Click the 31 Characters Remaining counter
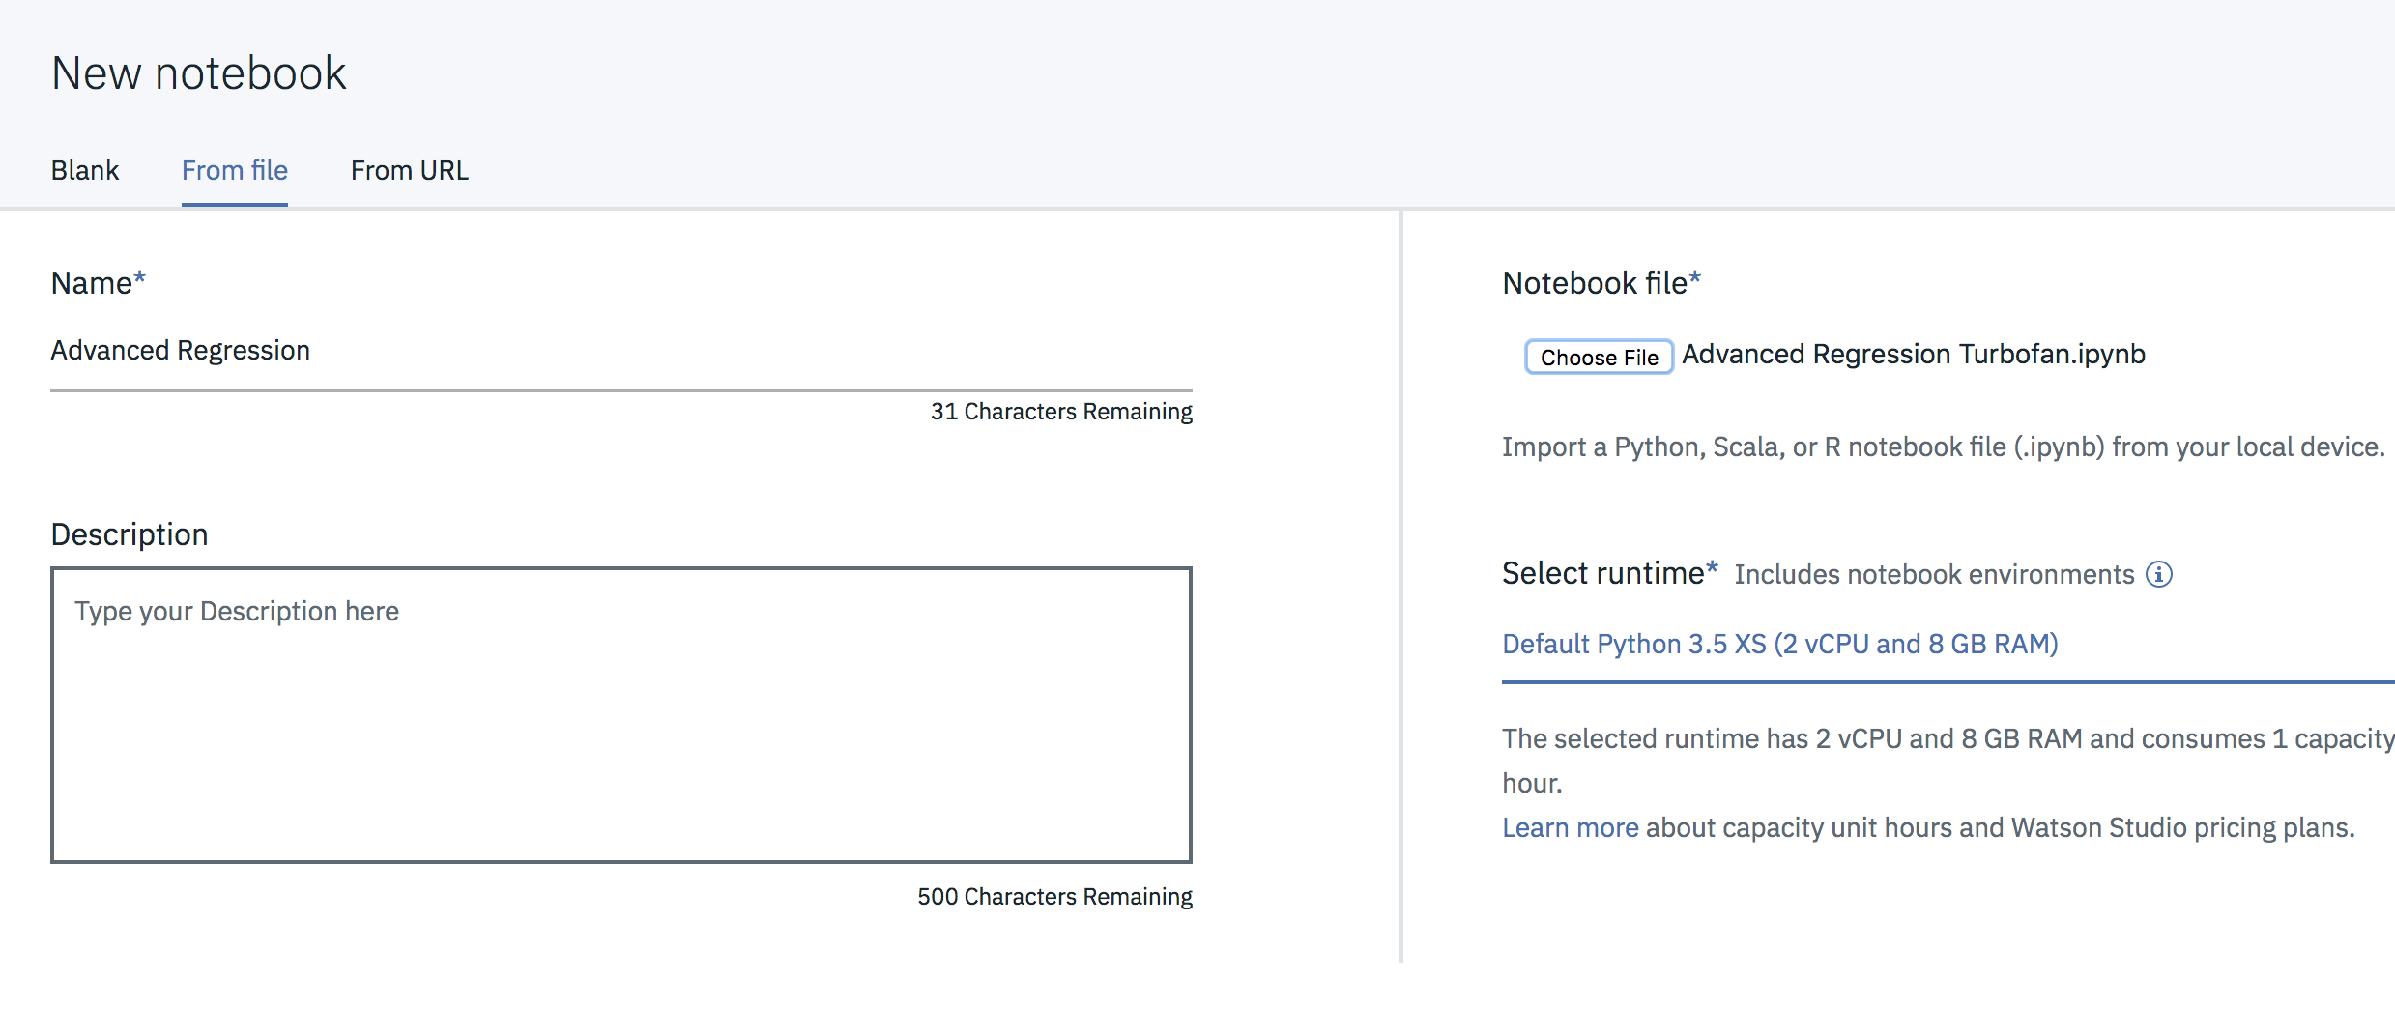The height and width of the screenshot is (1009, 2395). point(1061,412)
